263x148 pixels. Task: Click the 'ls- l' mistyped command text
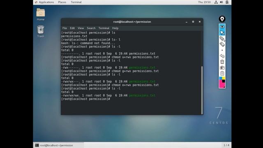[x=116, y=40]
